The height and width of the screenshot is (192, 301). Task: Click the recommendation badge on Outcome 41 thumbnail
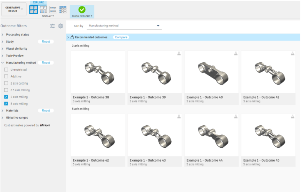coord(292,53)
